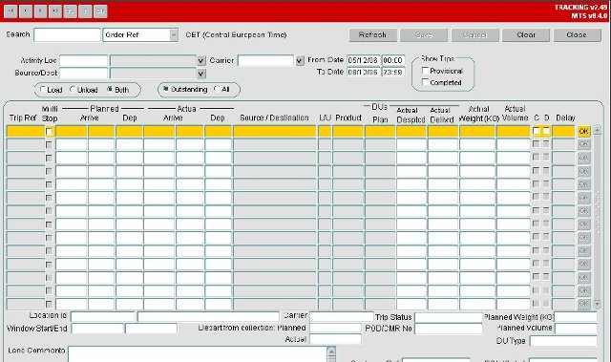The width and height of the screenshot is (611, 362).
Task: Click the table scrollbar up arrow
Action: tap(597, 130)
